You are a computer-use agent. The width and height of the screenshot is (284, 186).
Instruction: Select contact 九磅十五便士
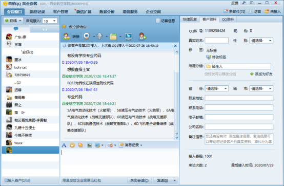tap(30, 128)
